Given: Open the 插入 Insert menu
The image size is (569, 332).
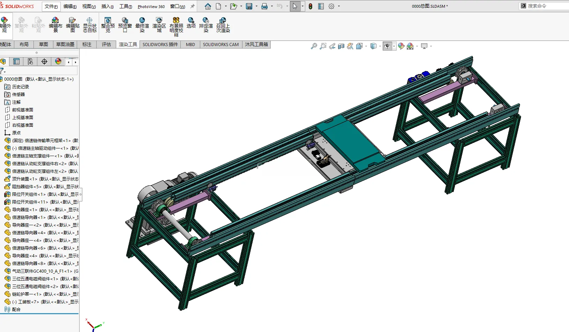Looking at the screenshot, I should (107, 6).
